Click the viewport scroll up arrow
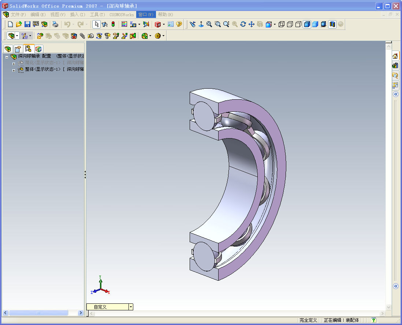Image resolution: width=402 pixels, height=325 pixels. pos(389,47)
